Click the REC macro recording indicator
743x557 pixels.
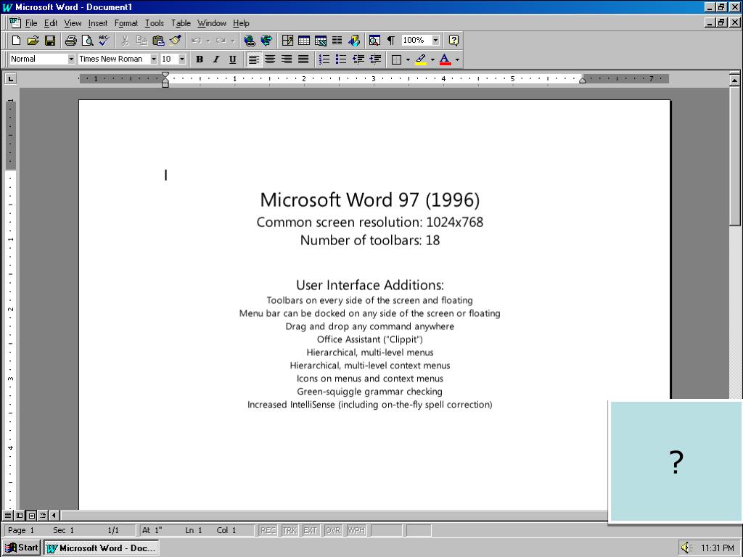point(268,530)
